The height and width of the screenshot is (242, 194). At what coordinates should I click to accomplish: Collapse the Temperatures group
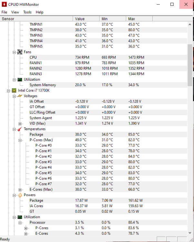(x=14, y=129)
